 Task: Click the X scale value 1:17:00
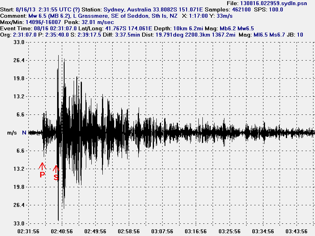pos(198,16)
